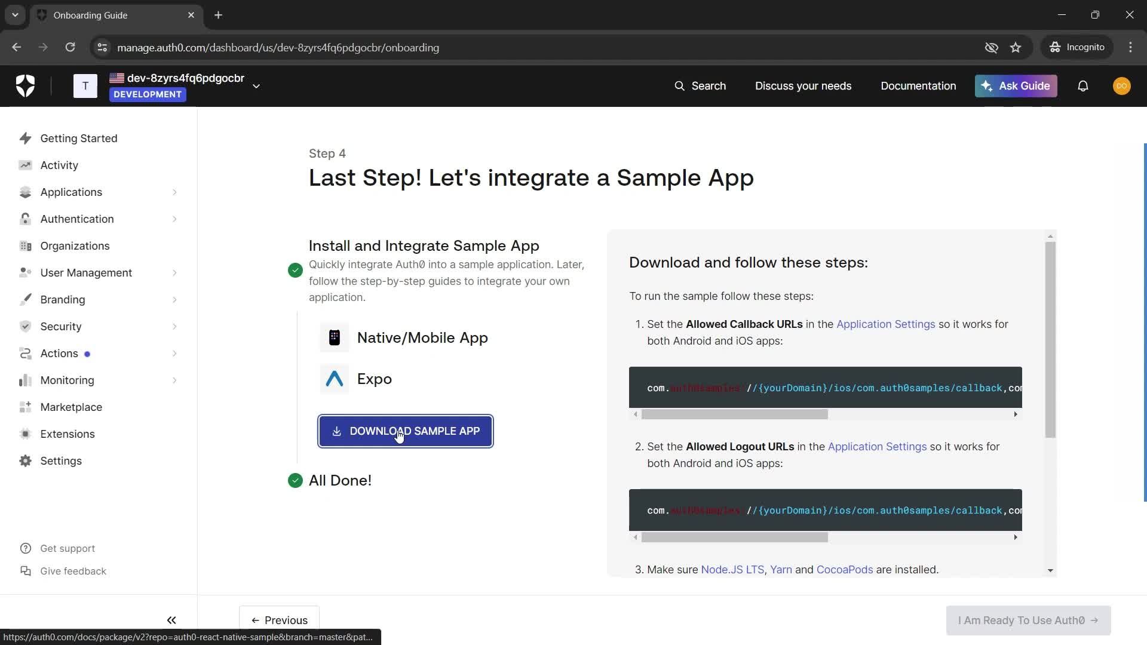This screenshot has height=645, width=1147.
Task: Open the browser tab list dropdown
Action: [x=15, y=15]
